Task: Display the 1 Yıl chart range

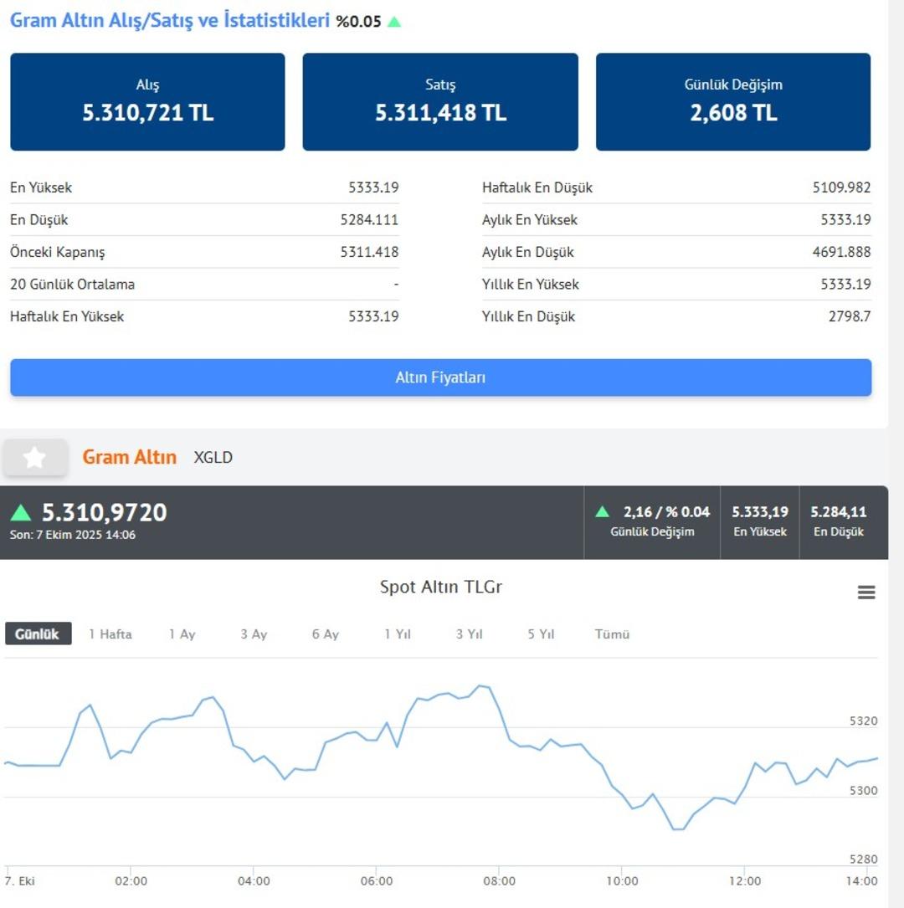Action: 398,634
